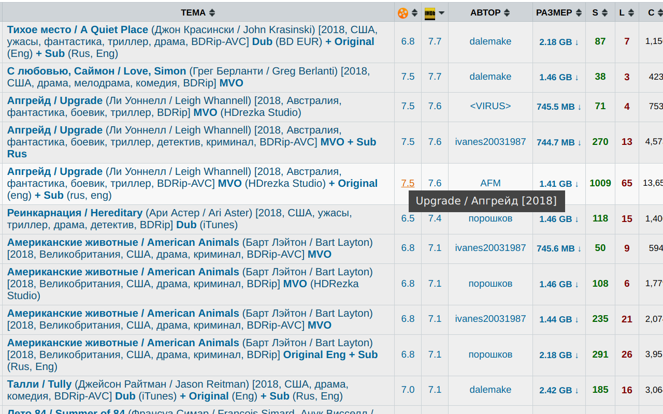
Task: Click highlighted Kinopoisk rating 7.5 in AFM row
Action: point(408,183)
